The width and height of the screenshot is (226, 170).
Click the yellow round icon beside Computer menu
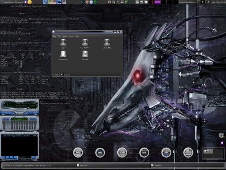tap(30, 2)
